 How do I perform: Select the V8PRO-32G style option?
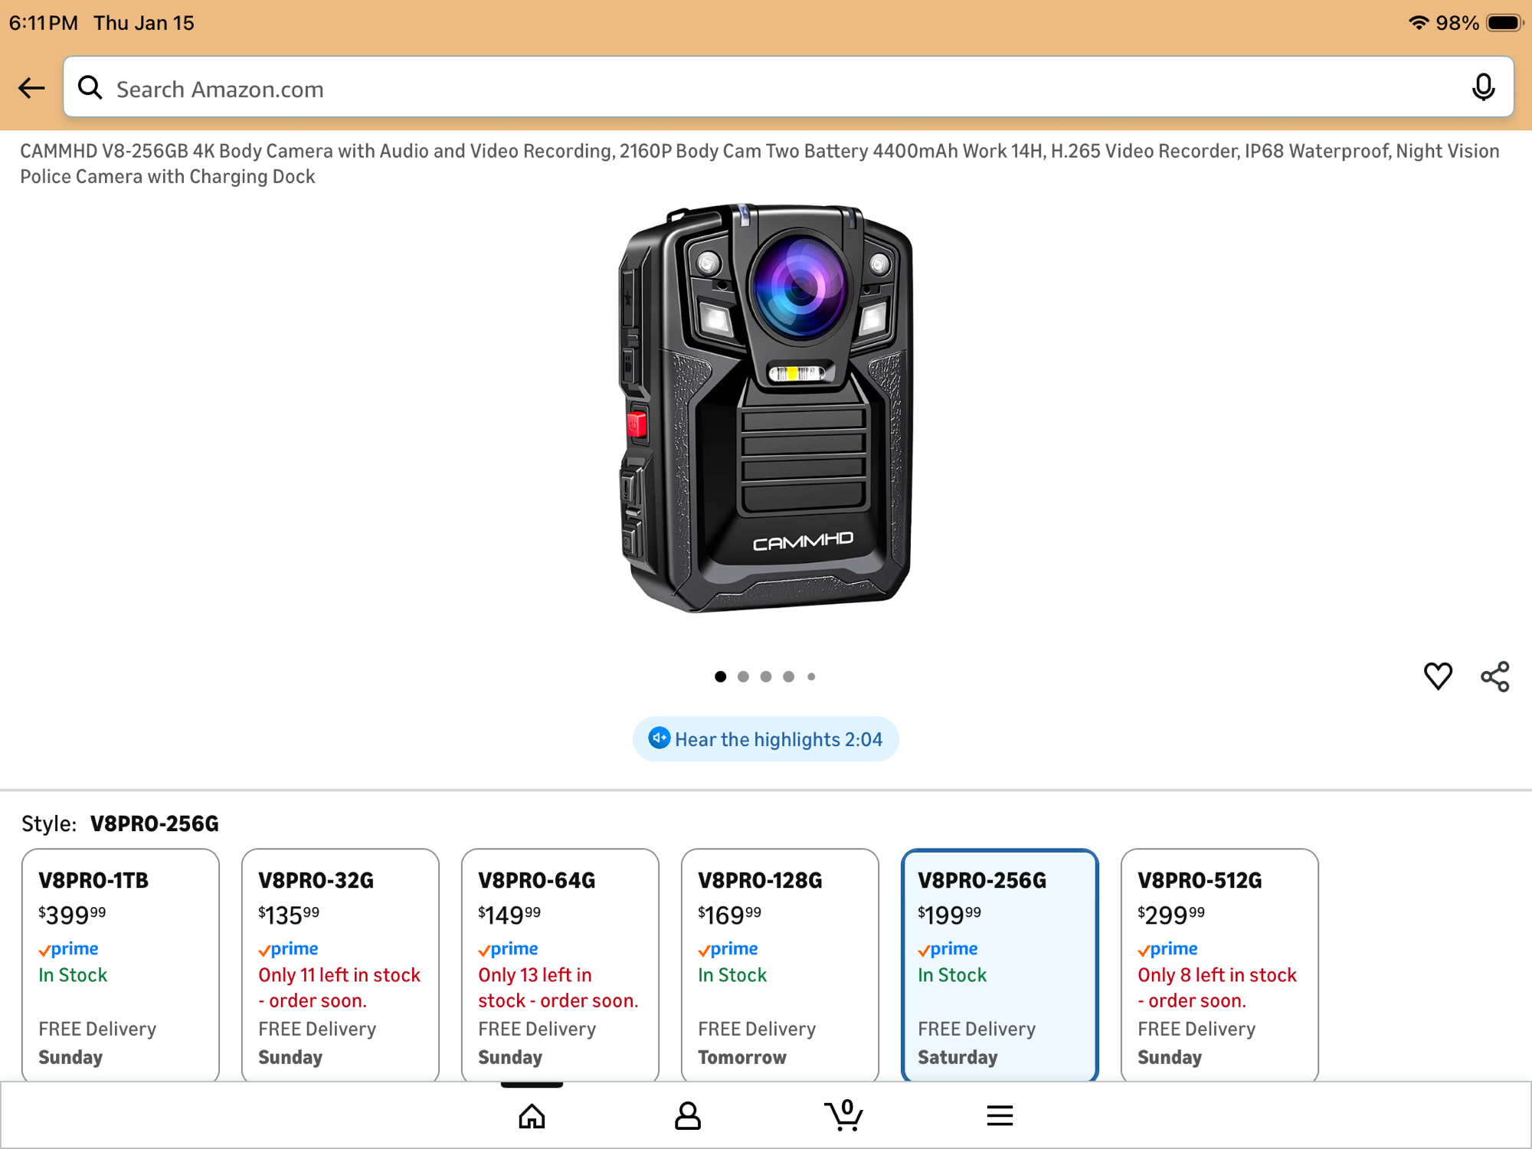340,965
